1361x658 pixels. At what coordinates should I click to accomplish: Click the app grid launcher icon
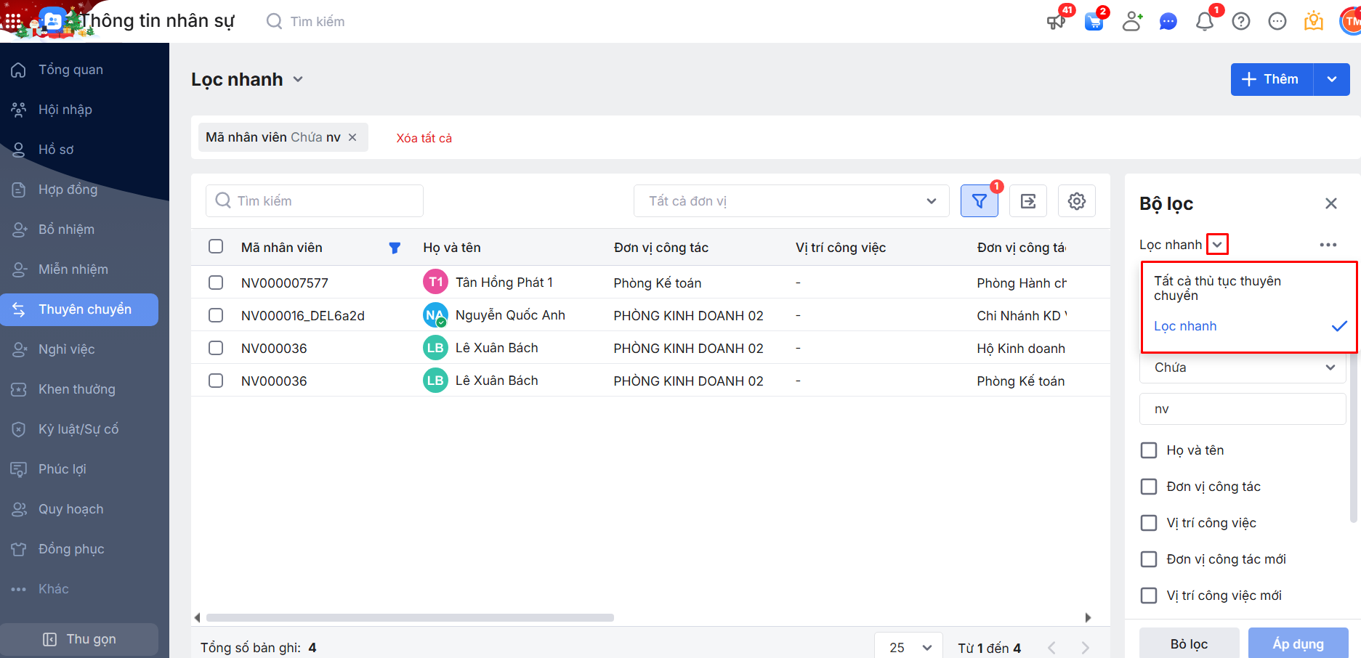point(13,21)
